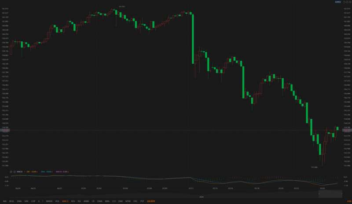Toggle the highlighted MACD indicator tab
This screenshot has width=352, height=204.
[65, 201]
